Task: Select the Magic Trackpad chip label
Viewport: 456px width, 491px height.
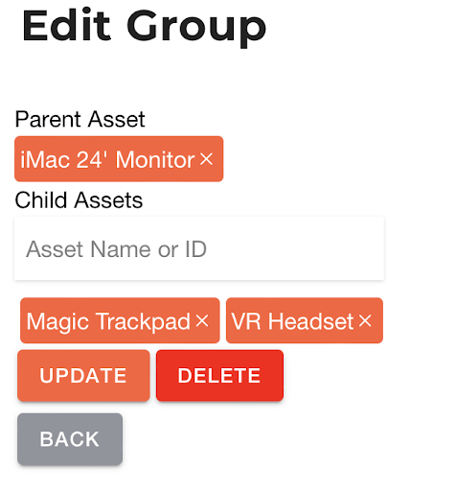Action: tap(108, 321)
